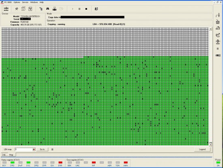Click the hook-shaped icon left of binoculars
223x168 pixels.
tap(41, 9)
